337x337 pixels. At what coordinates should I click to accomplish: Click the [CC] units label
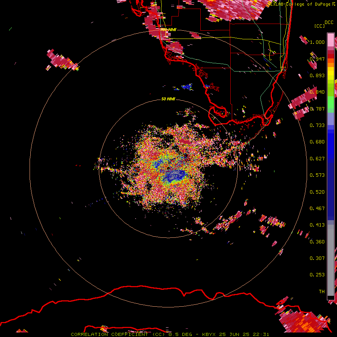pos(320,26)
